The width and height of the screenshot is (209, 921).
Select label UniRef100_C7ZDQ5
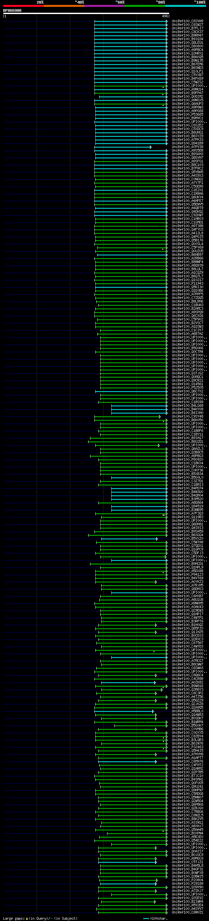click(187, 298)
